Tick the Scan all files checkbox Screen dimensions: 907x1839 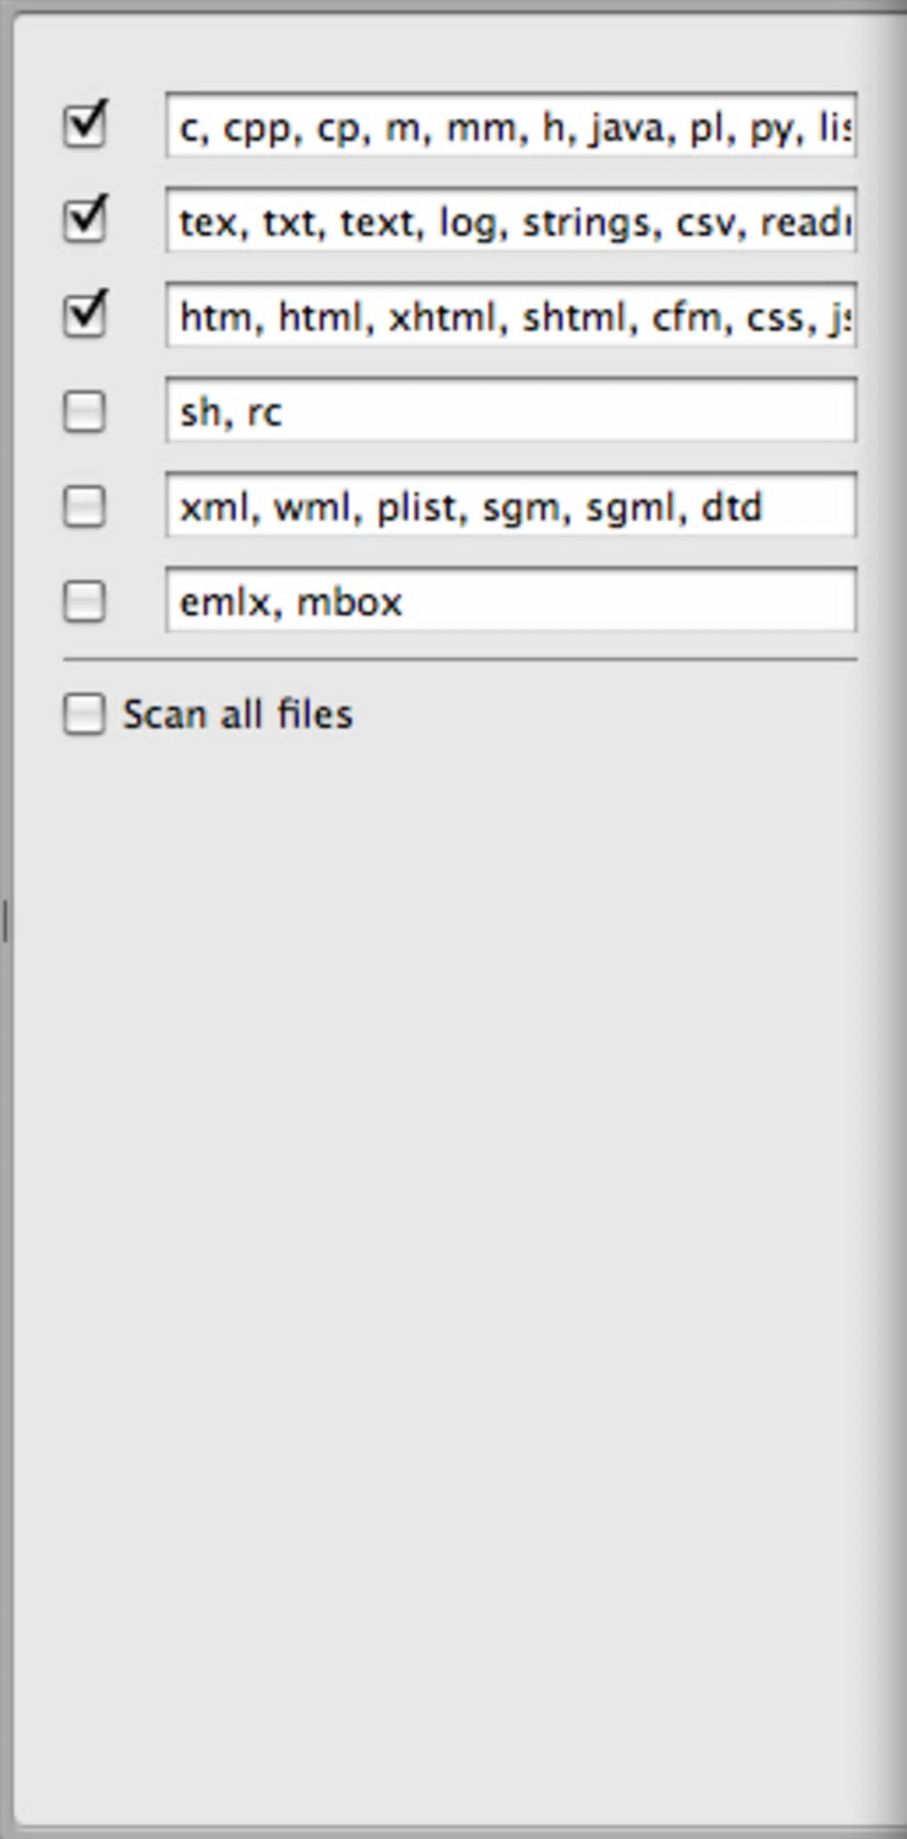pos(84,715)
